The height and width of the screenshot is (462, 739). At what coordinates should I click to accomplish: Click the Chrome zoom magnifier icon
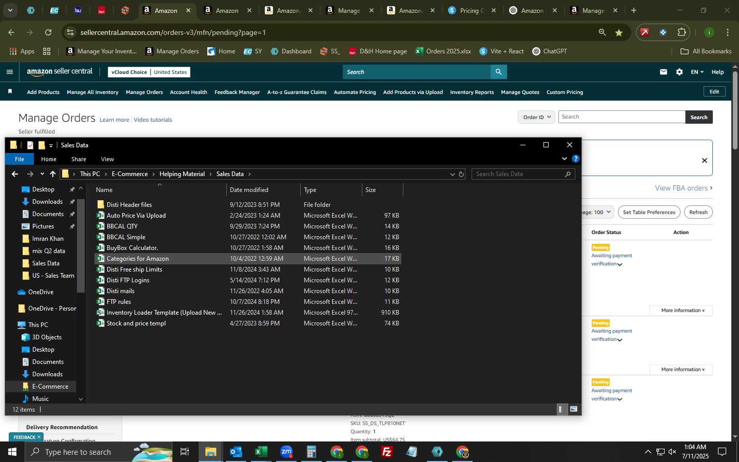pos(602,32)
